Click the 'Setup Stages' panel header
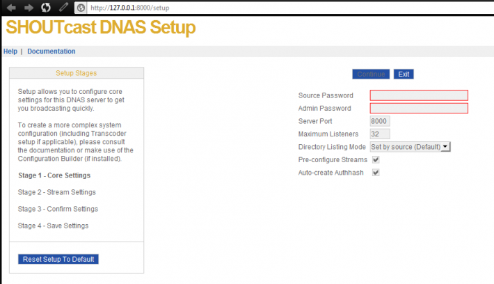This screenshot has height=284, width=494. click(77, 73)
